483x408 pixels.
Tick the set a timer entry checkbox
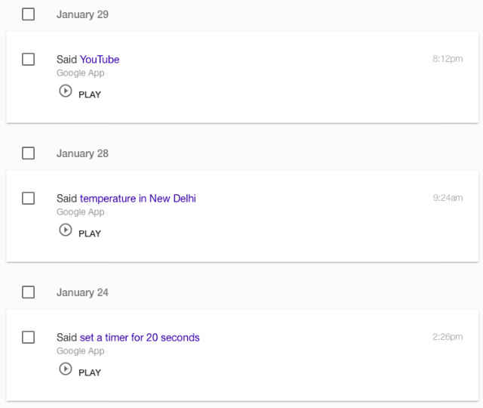pos(29,337)
